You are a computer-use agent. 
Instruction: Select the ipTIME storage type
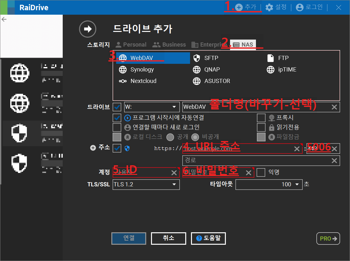(x=282, y=70)
